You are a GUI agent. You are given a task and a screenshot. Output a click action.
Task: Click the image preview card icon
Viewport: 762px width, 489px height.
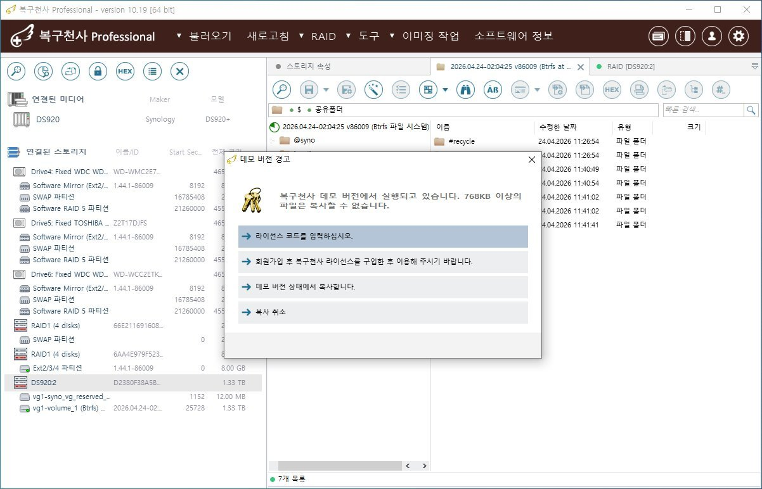520,90
